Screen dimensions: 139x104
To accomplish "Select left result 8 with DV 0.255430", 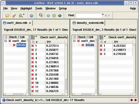I will (x=48, y=75).
